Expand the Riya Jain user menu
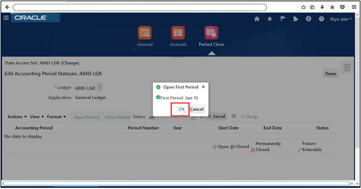The height and width of the screenshot is (189, 361). (x=341, y=19)
